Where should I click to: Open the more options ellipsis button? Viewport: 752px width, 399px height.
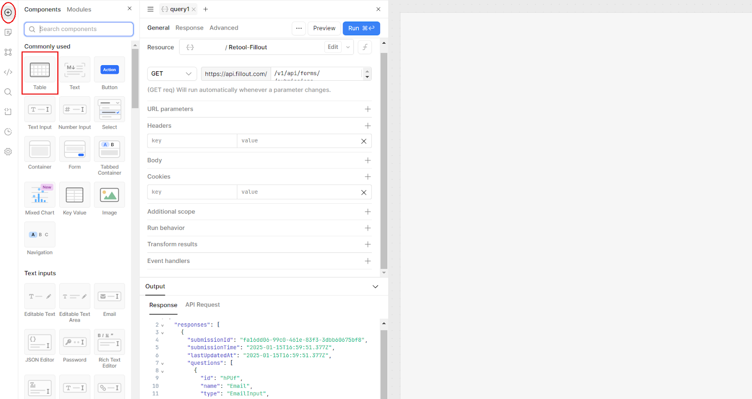coord(299,28)
